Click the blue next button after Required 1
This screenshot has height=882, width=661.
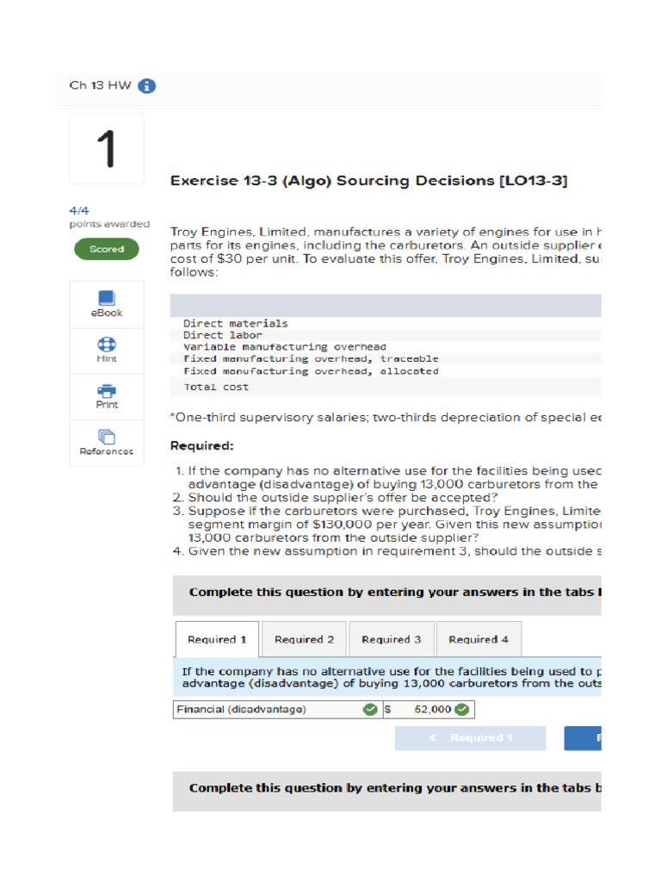[583, 737]
